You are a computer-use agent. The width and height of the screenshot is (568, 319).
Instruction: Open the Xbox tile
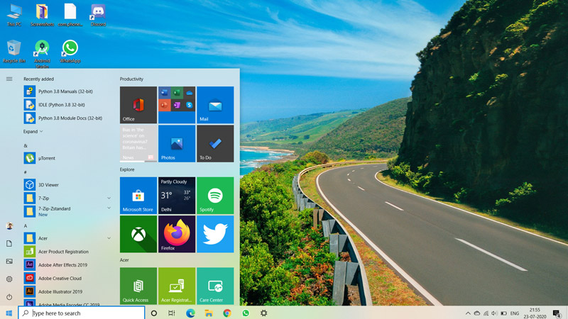point(138,234)
